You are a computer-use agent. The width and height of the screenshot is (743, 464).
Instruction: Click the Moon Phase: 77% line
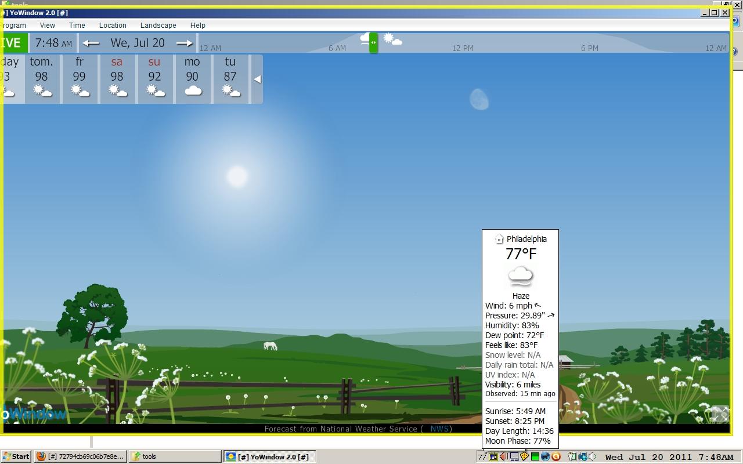click(x=518, y=441)
